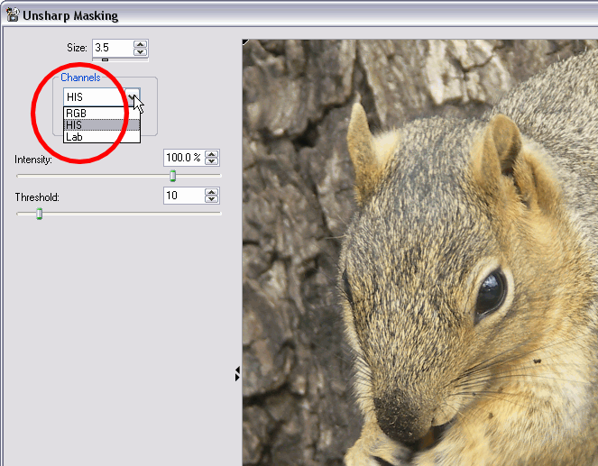Viewport: 598px width, 466px height.
Task: Click the Threshold value input field
Action: (183, 196)
